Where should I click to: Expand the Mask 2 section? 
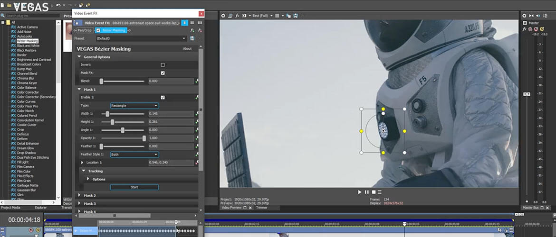pyautogui.click(x=79, y=195)
